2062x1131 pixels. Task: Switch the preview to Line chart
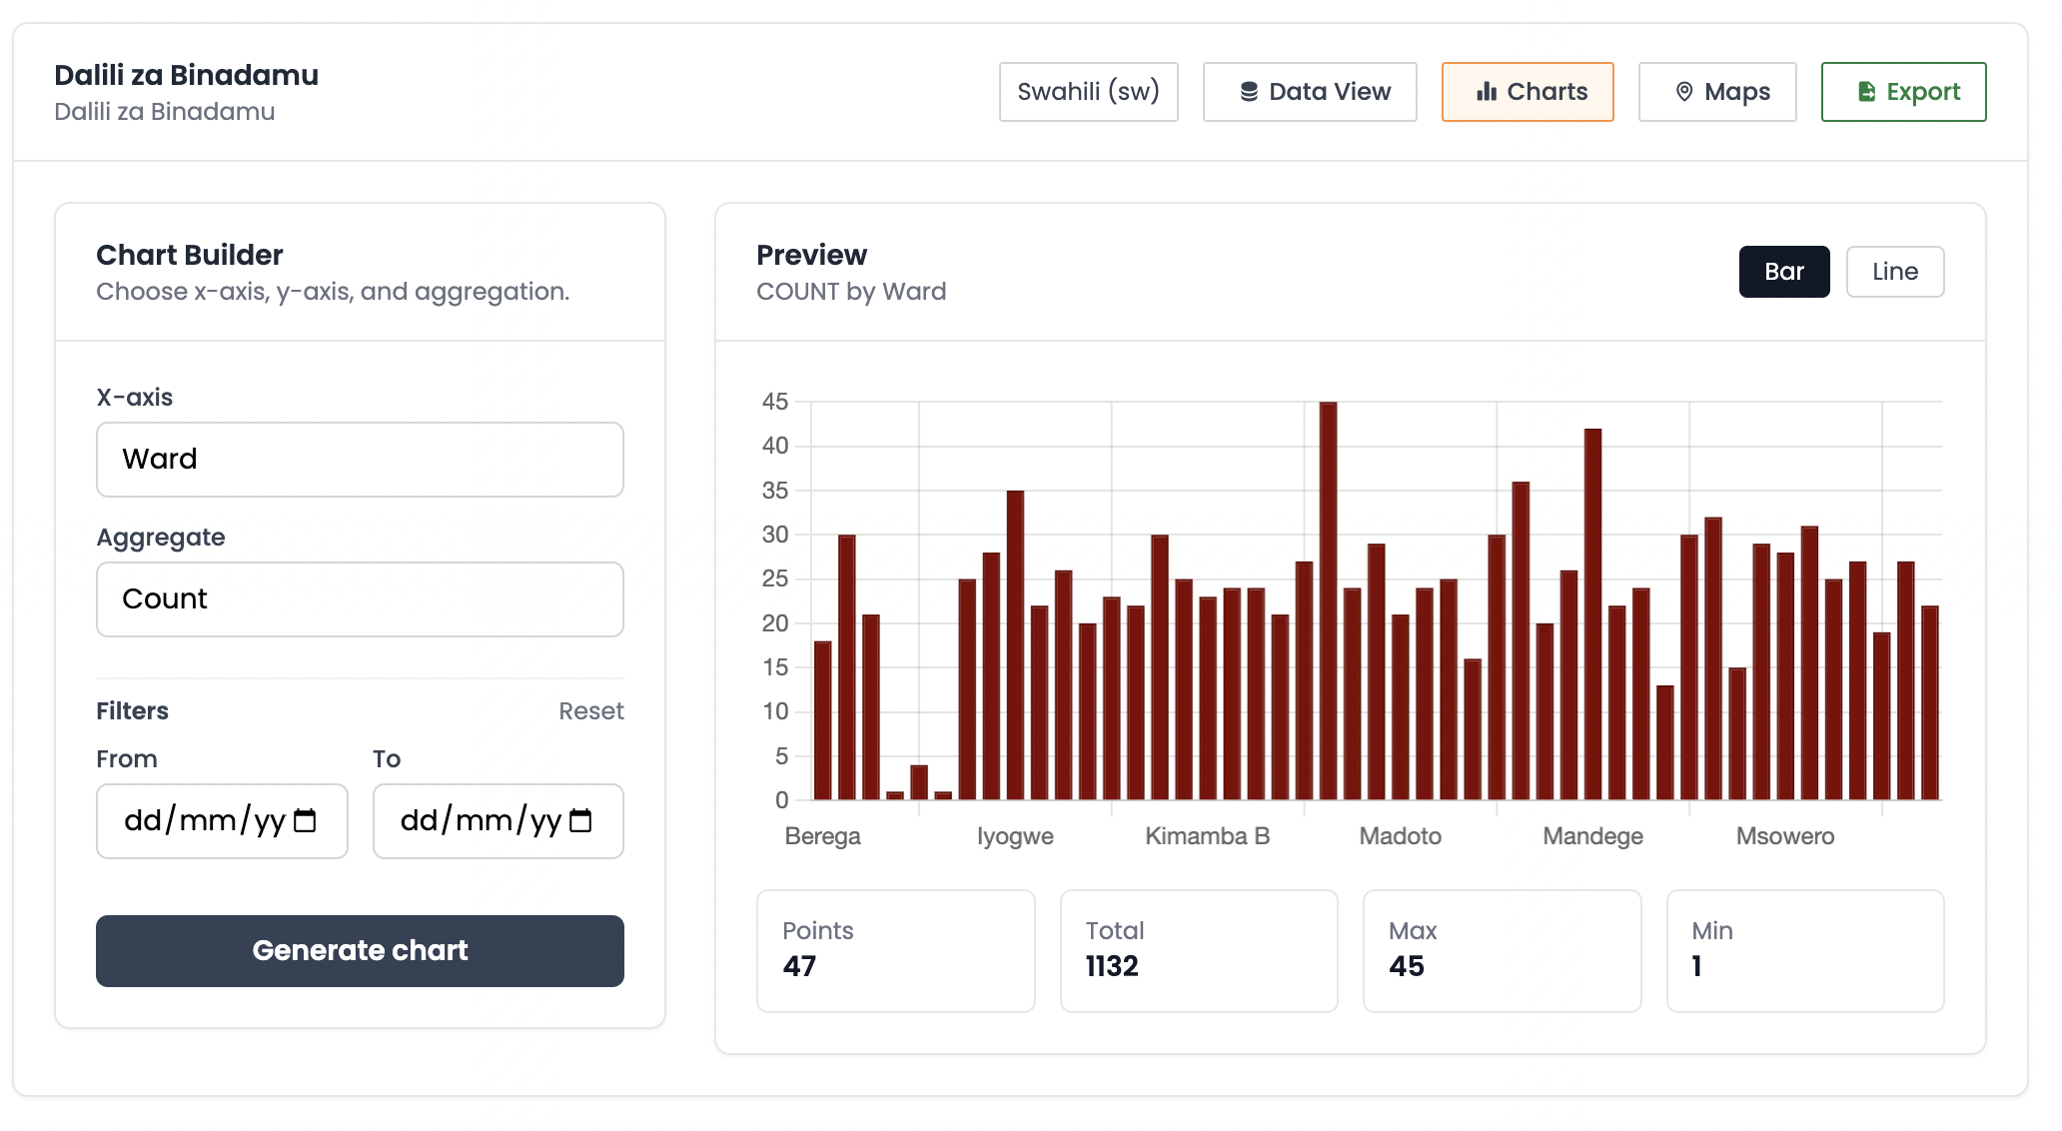[1894, 271]
